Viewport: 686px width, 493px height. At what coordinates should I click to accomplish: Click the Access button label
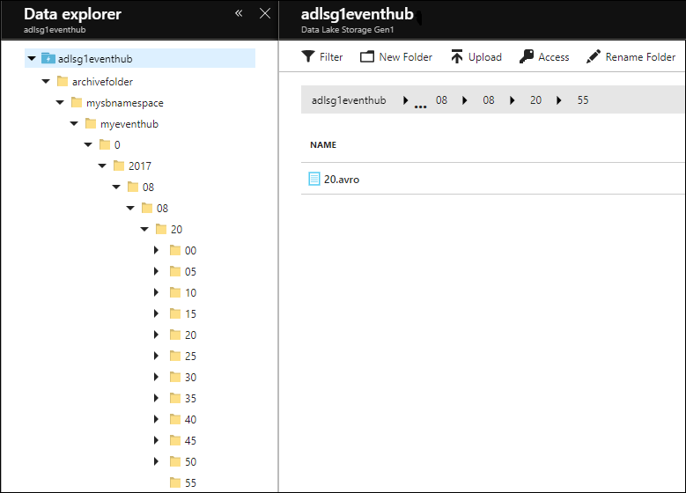point(553,57)
